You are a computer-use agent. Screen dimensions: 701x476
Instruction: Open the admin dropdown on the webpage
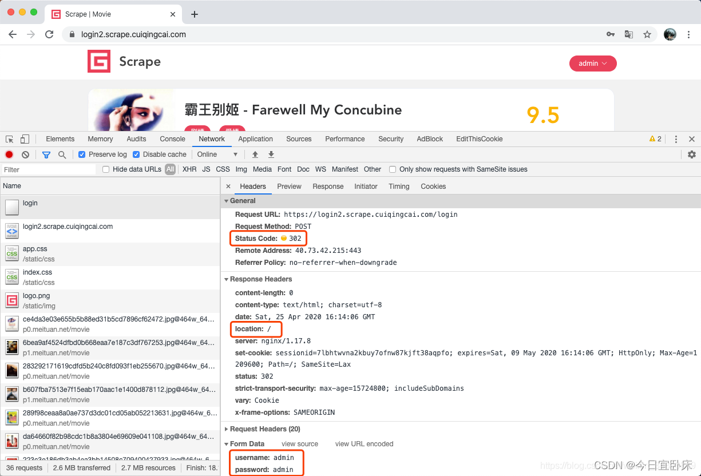click(593, 64)
